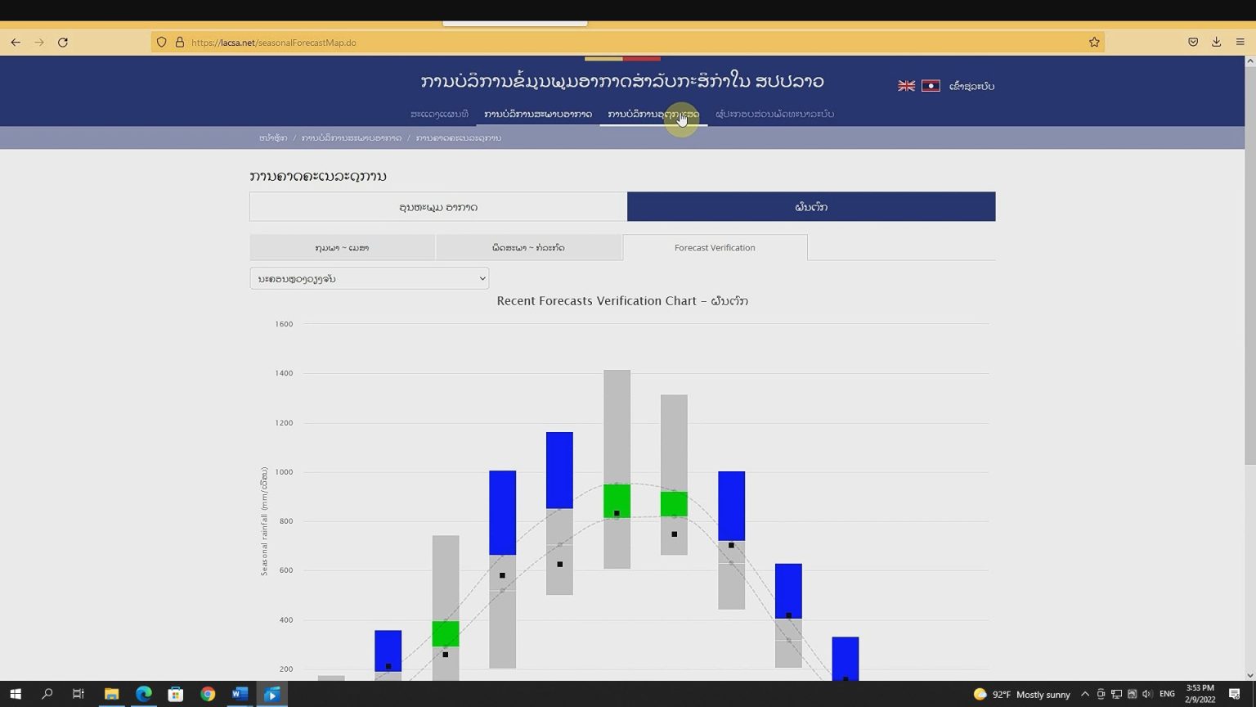Screen dimensions: 1256x707
Task: Open the browser hamburger application menu
Action: pos(1240,43)
